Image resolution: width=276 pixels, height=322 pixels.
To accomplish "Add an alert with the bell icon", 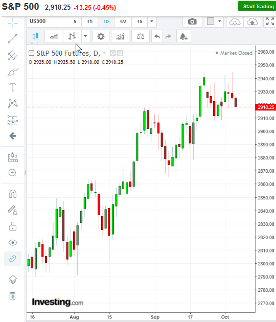I will tap(183, 36).
